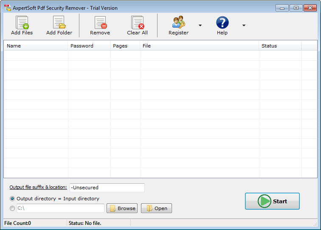Click the green Start button
This screenshot has height=230, width=321.
point(272,201)
